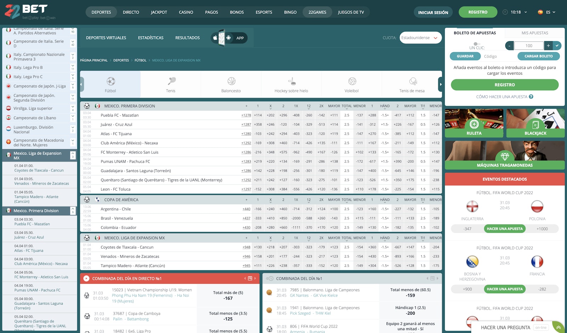Image resolution: width=567 pixels, height=333 pixels.
Task: Select the Tenis sport icon
Action: point(171,81)
